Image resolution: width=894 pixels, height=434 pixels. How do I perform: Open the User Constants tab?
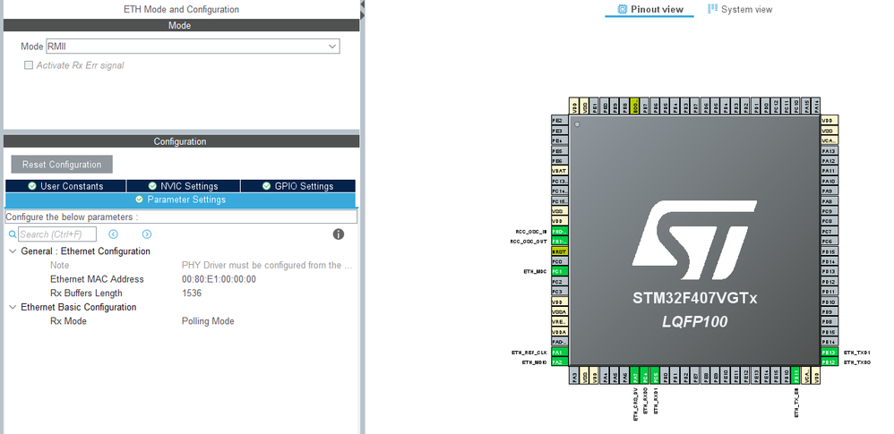[65, 186]
